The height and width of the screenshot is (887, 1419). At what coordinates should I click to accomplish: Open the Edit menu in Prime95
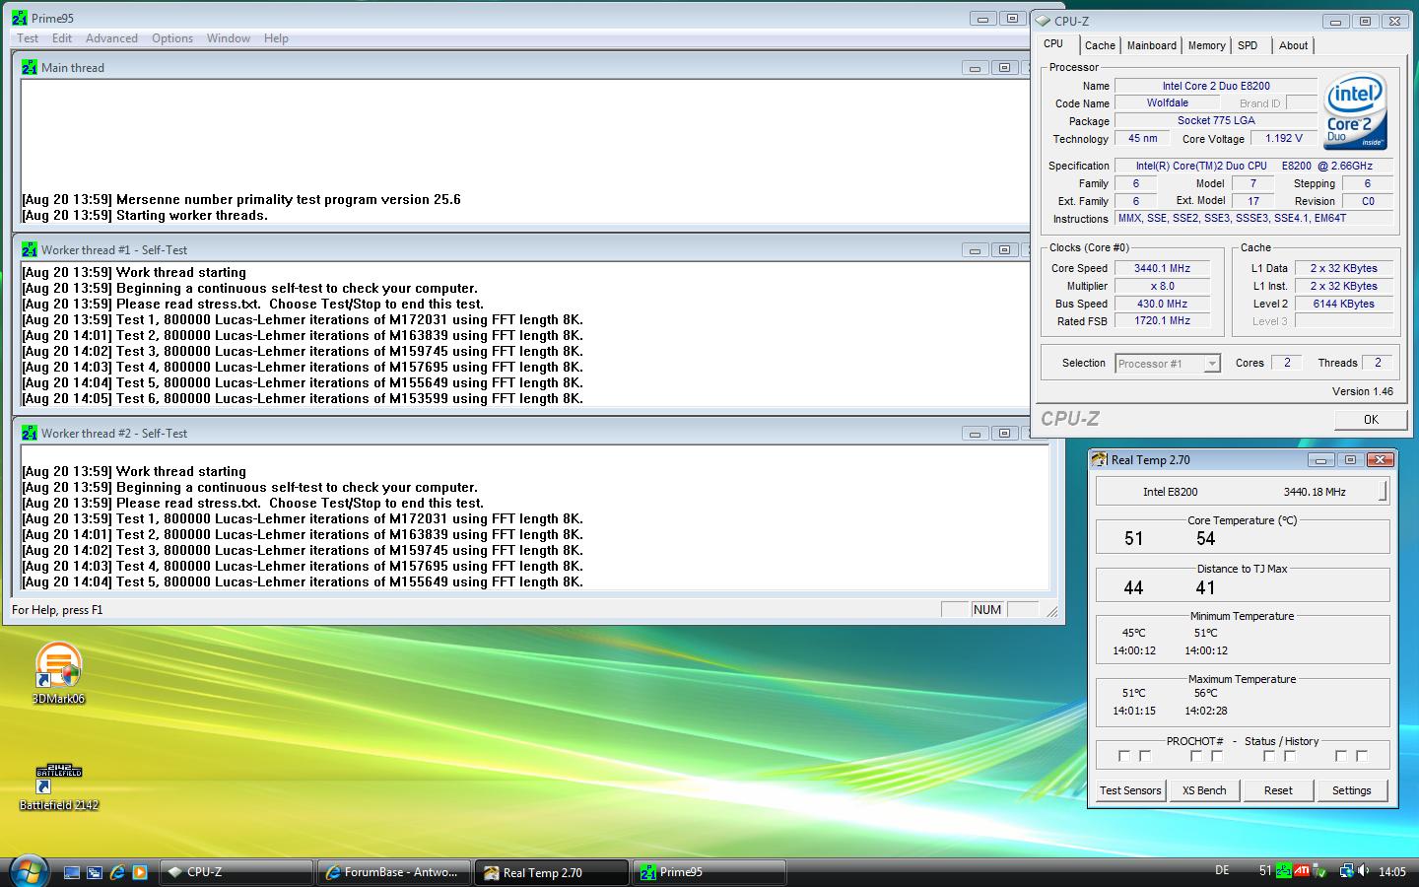[62, 38]
